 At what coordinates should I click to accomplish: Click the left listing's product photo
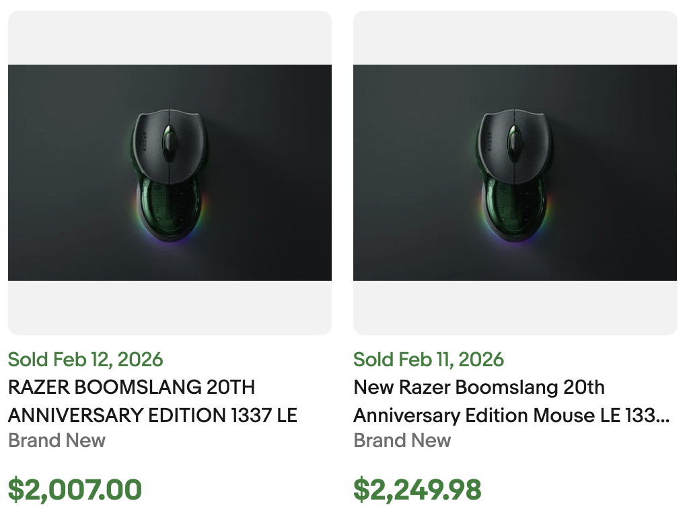click(170, 172)
